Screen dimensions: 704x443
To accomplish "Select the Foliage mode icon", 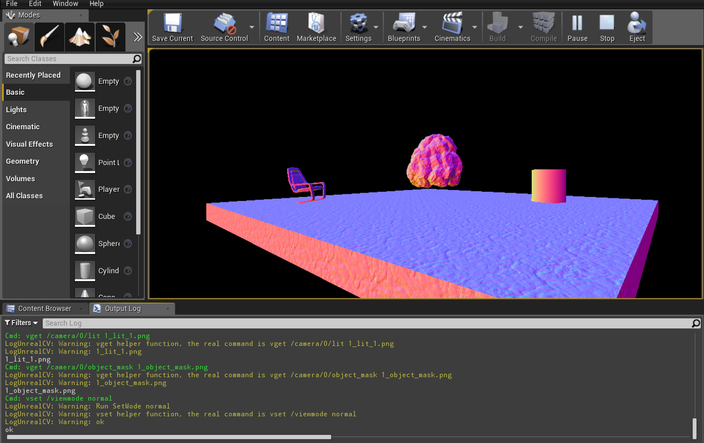I will click(x=110, y=37).
